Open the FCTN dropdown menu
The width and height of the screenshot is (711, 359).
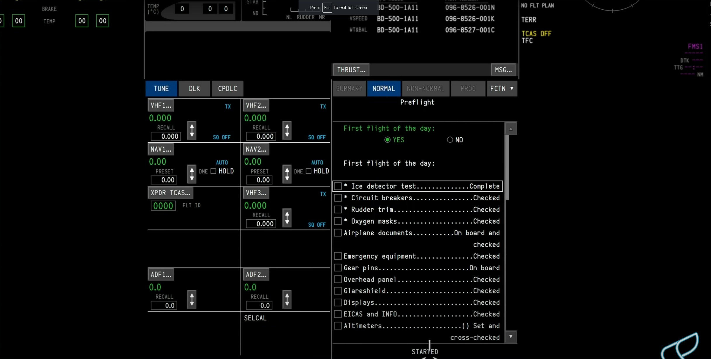coord(502,89)
